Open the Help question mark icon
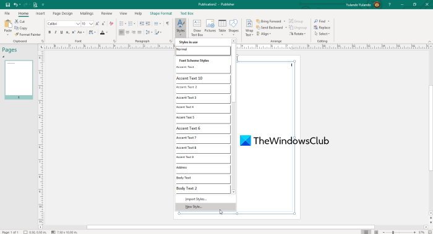The height and width of the screenshot is (234, 433). [389, 5]
